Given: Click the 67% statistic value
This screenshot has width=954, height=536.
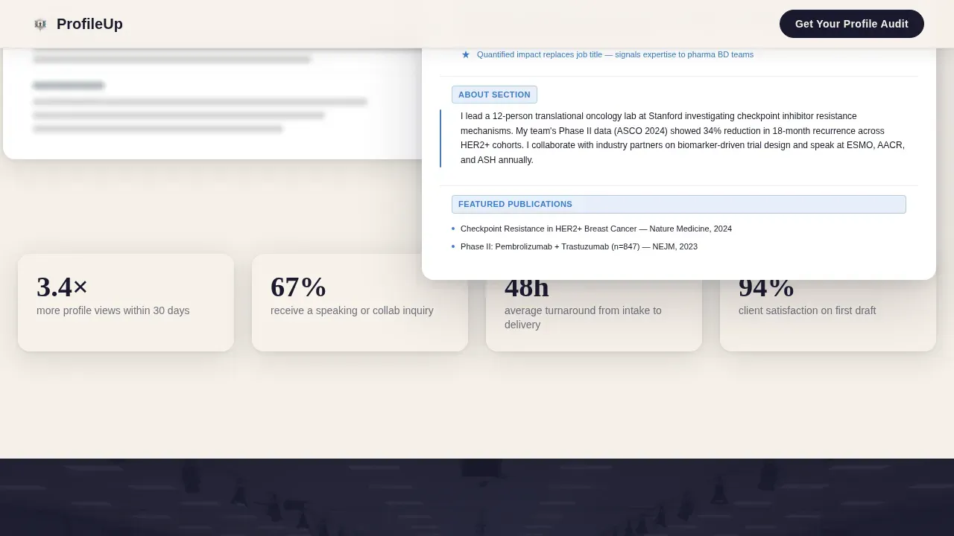Looking at the screenshot, I should pyautogui.click(x=298, y=287).
